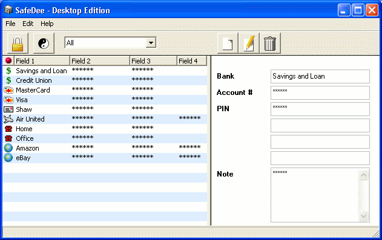Sort by the Field 4 column header
The width and height of the screenshot is (382, 240).
coord(192,61)
